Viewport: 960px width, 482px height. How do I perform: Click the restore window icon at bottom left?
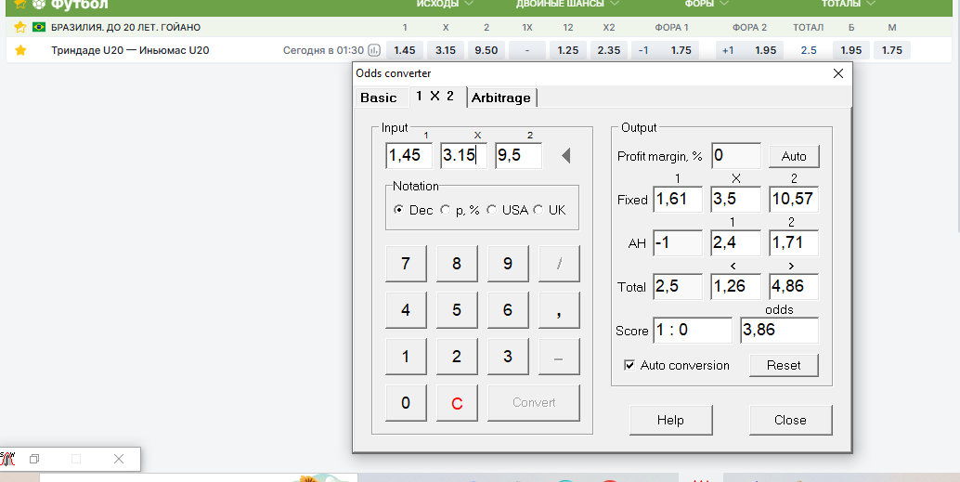34,459
